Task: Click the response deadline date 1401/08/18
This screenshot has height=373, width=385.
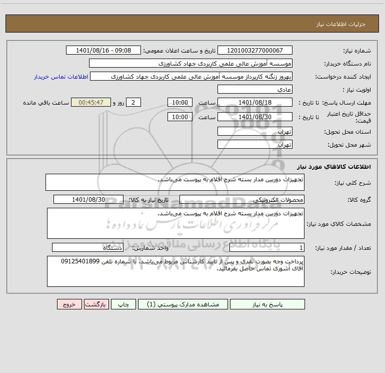Action: pos(255,102)
